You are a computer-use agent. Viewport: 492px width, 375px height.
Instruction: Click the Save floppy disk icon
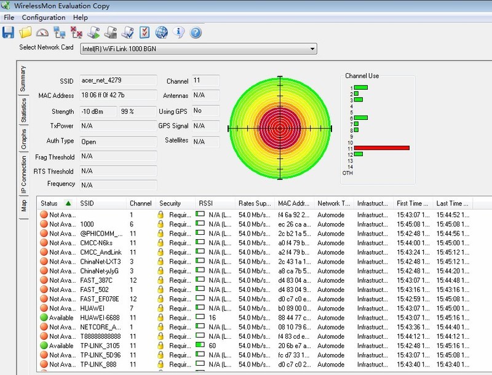point(9,32)
